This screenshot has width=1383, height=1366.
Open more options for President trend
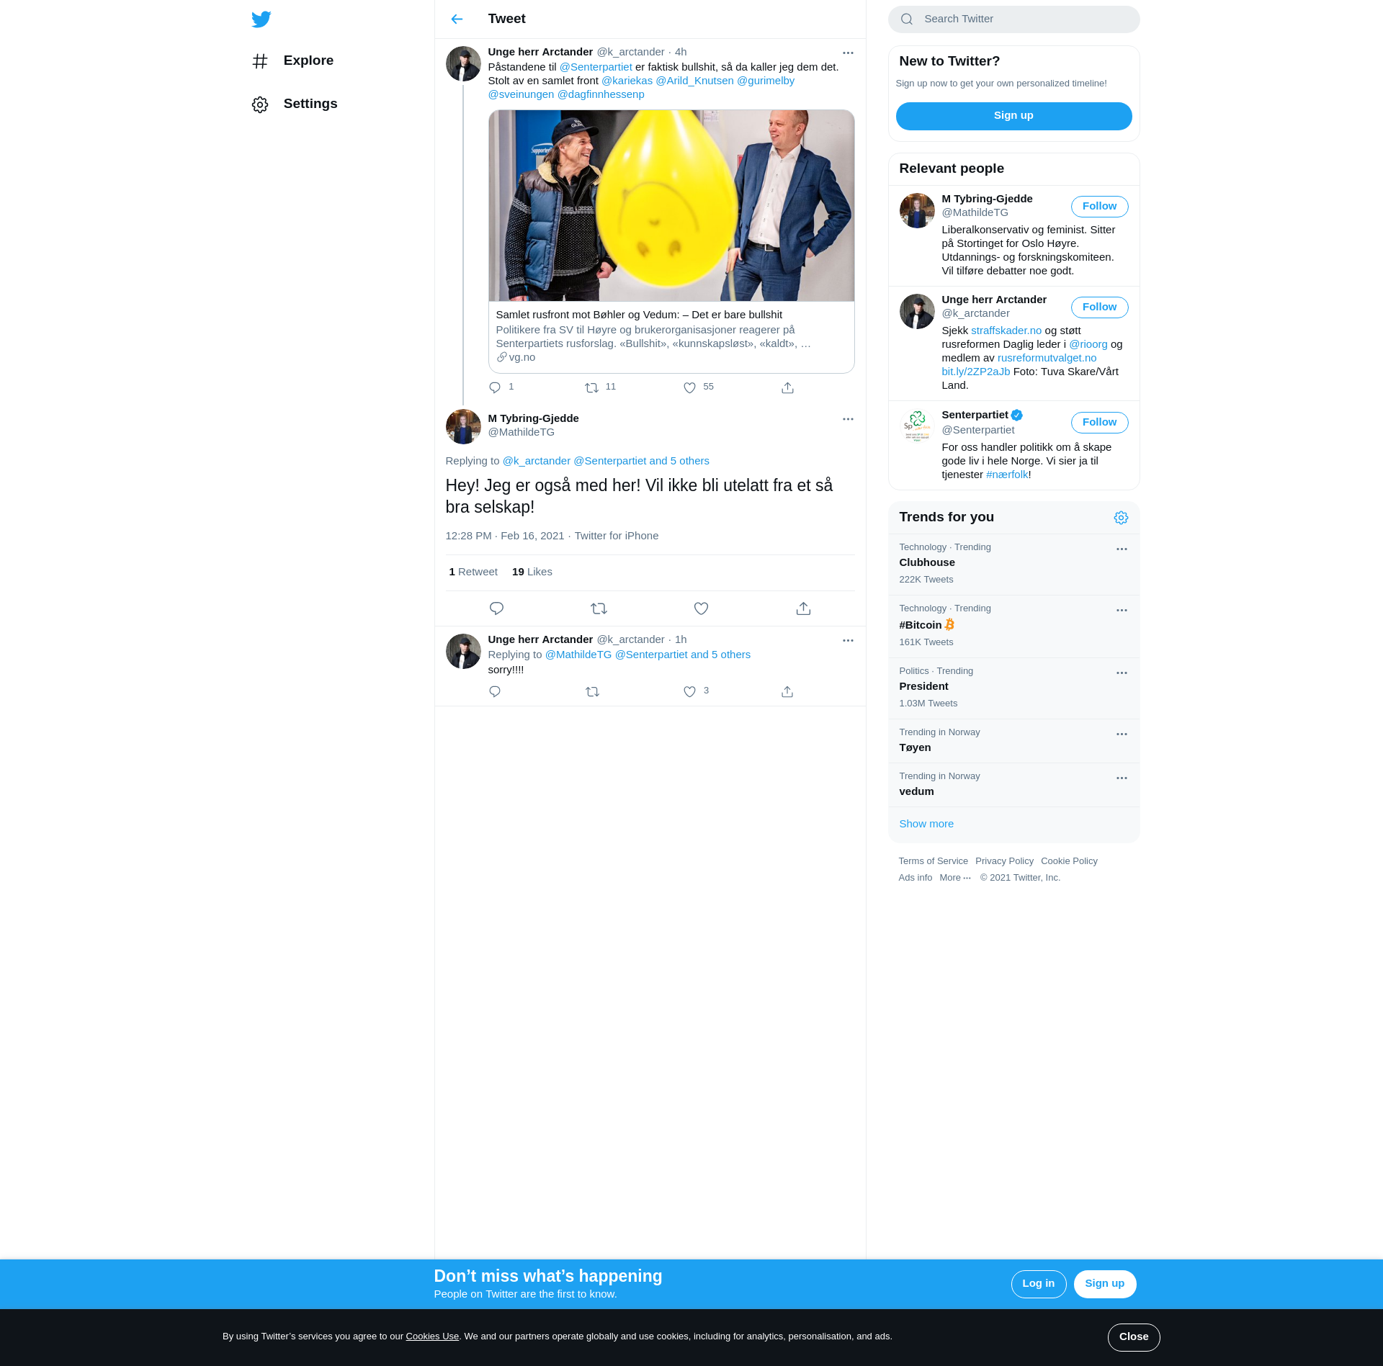[x=1122, y=673]
